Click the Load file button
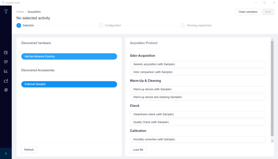Image resolution: width=278 pixels, height=159 pixels. [138, 149]
